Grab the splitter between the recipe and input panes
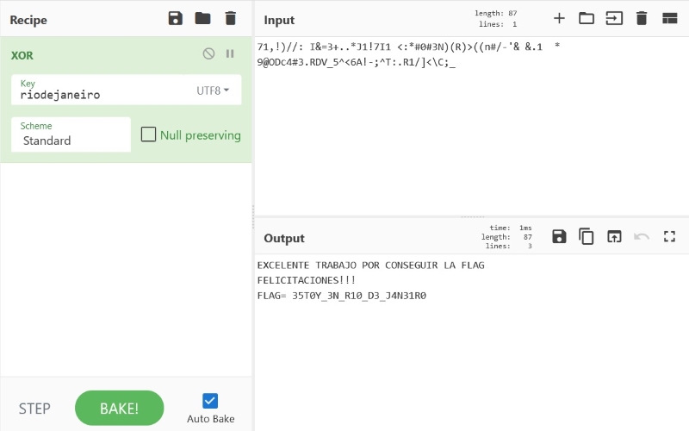Image resolution: width=689 pixels, height=431 pixels. coord(253,217)
